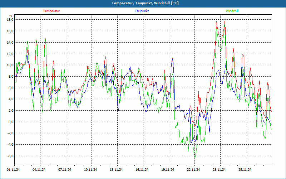Screen dimensions: 286x179
Task: Click the -2,0 y-axis value
Action: 10,133
